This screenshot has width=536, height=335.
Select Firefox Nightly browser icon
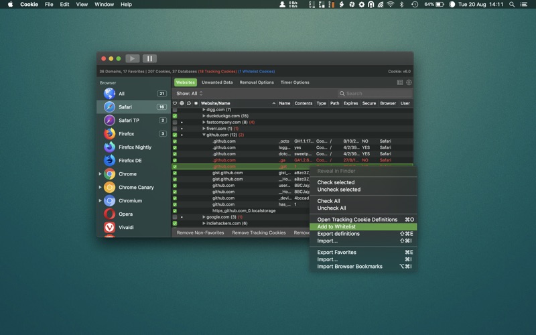click(109, 147)
